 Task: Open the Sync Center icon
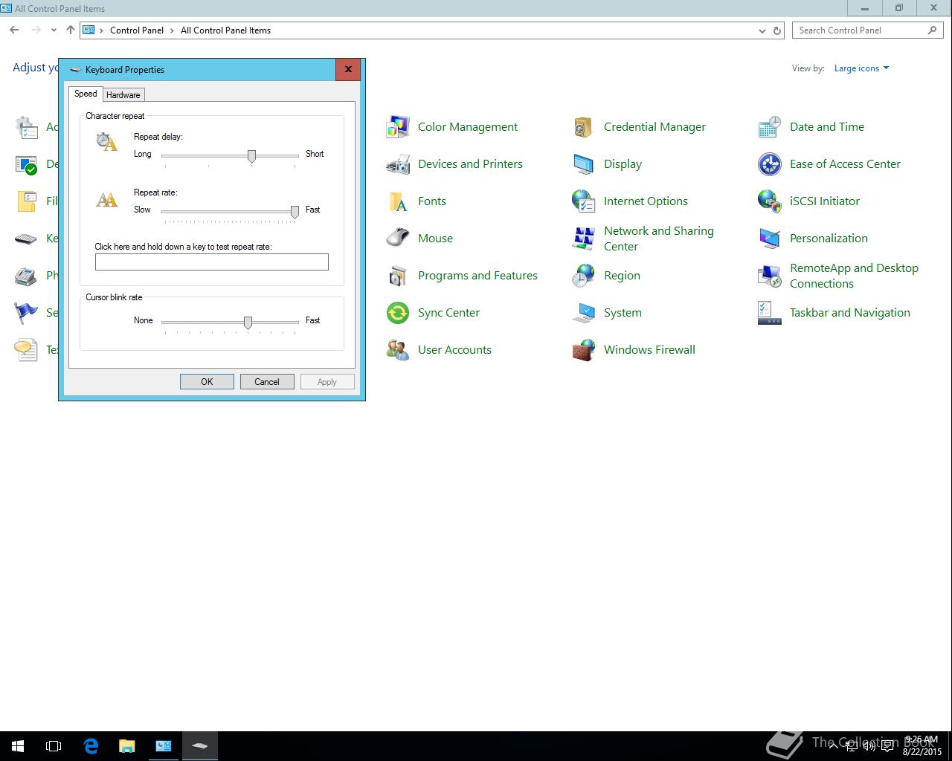tap(398, 313)
